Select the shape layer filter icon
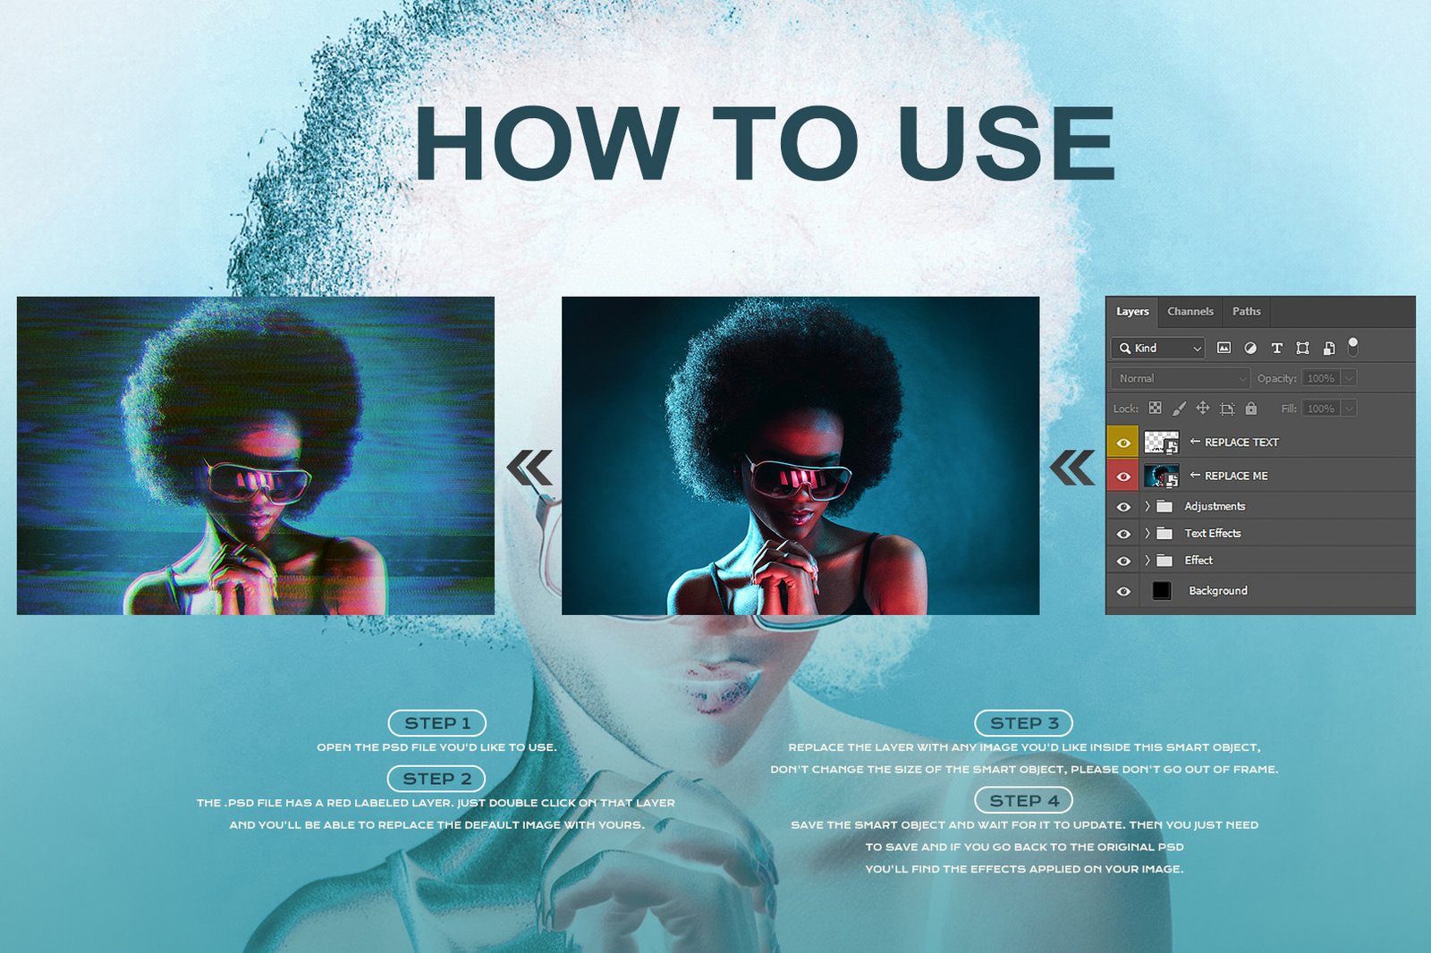This screenshot has width=1431, height=953. point(1302,348)
